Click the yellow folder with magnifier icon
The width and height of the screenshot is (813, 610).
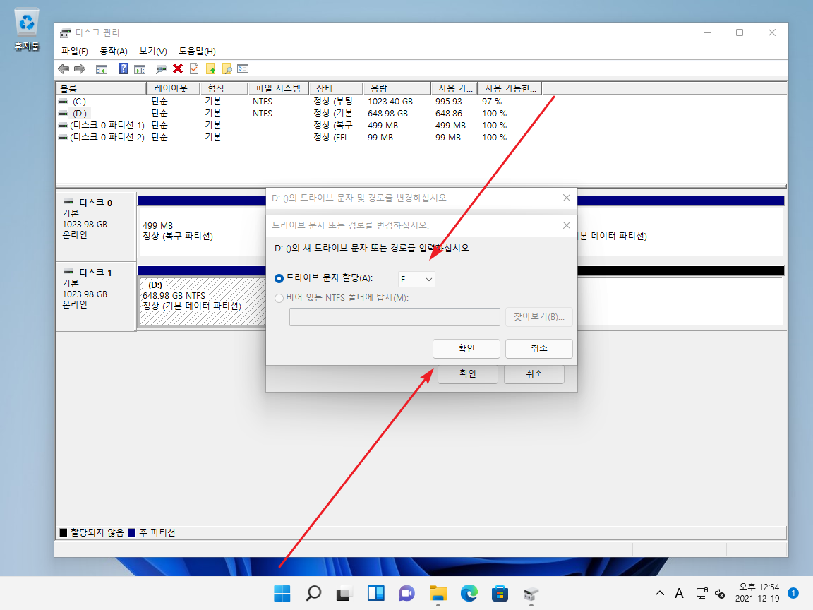click(x=227, y=68)
